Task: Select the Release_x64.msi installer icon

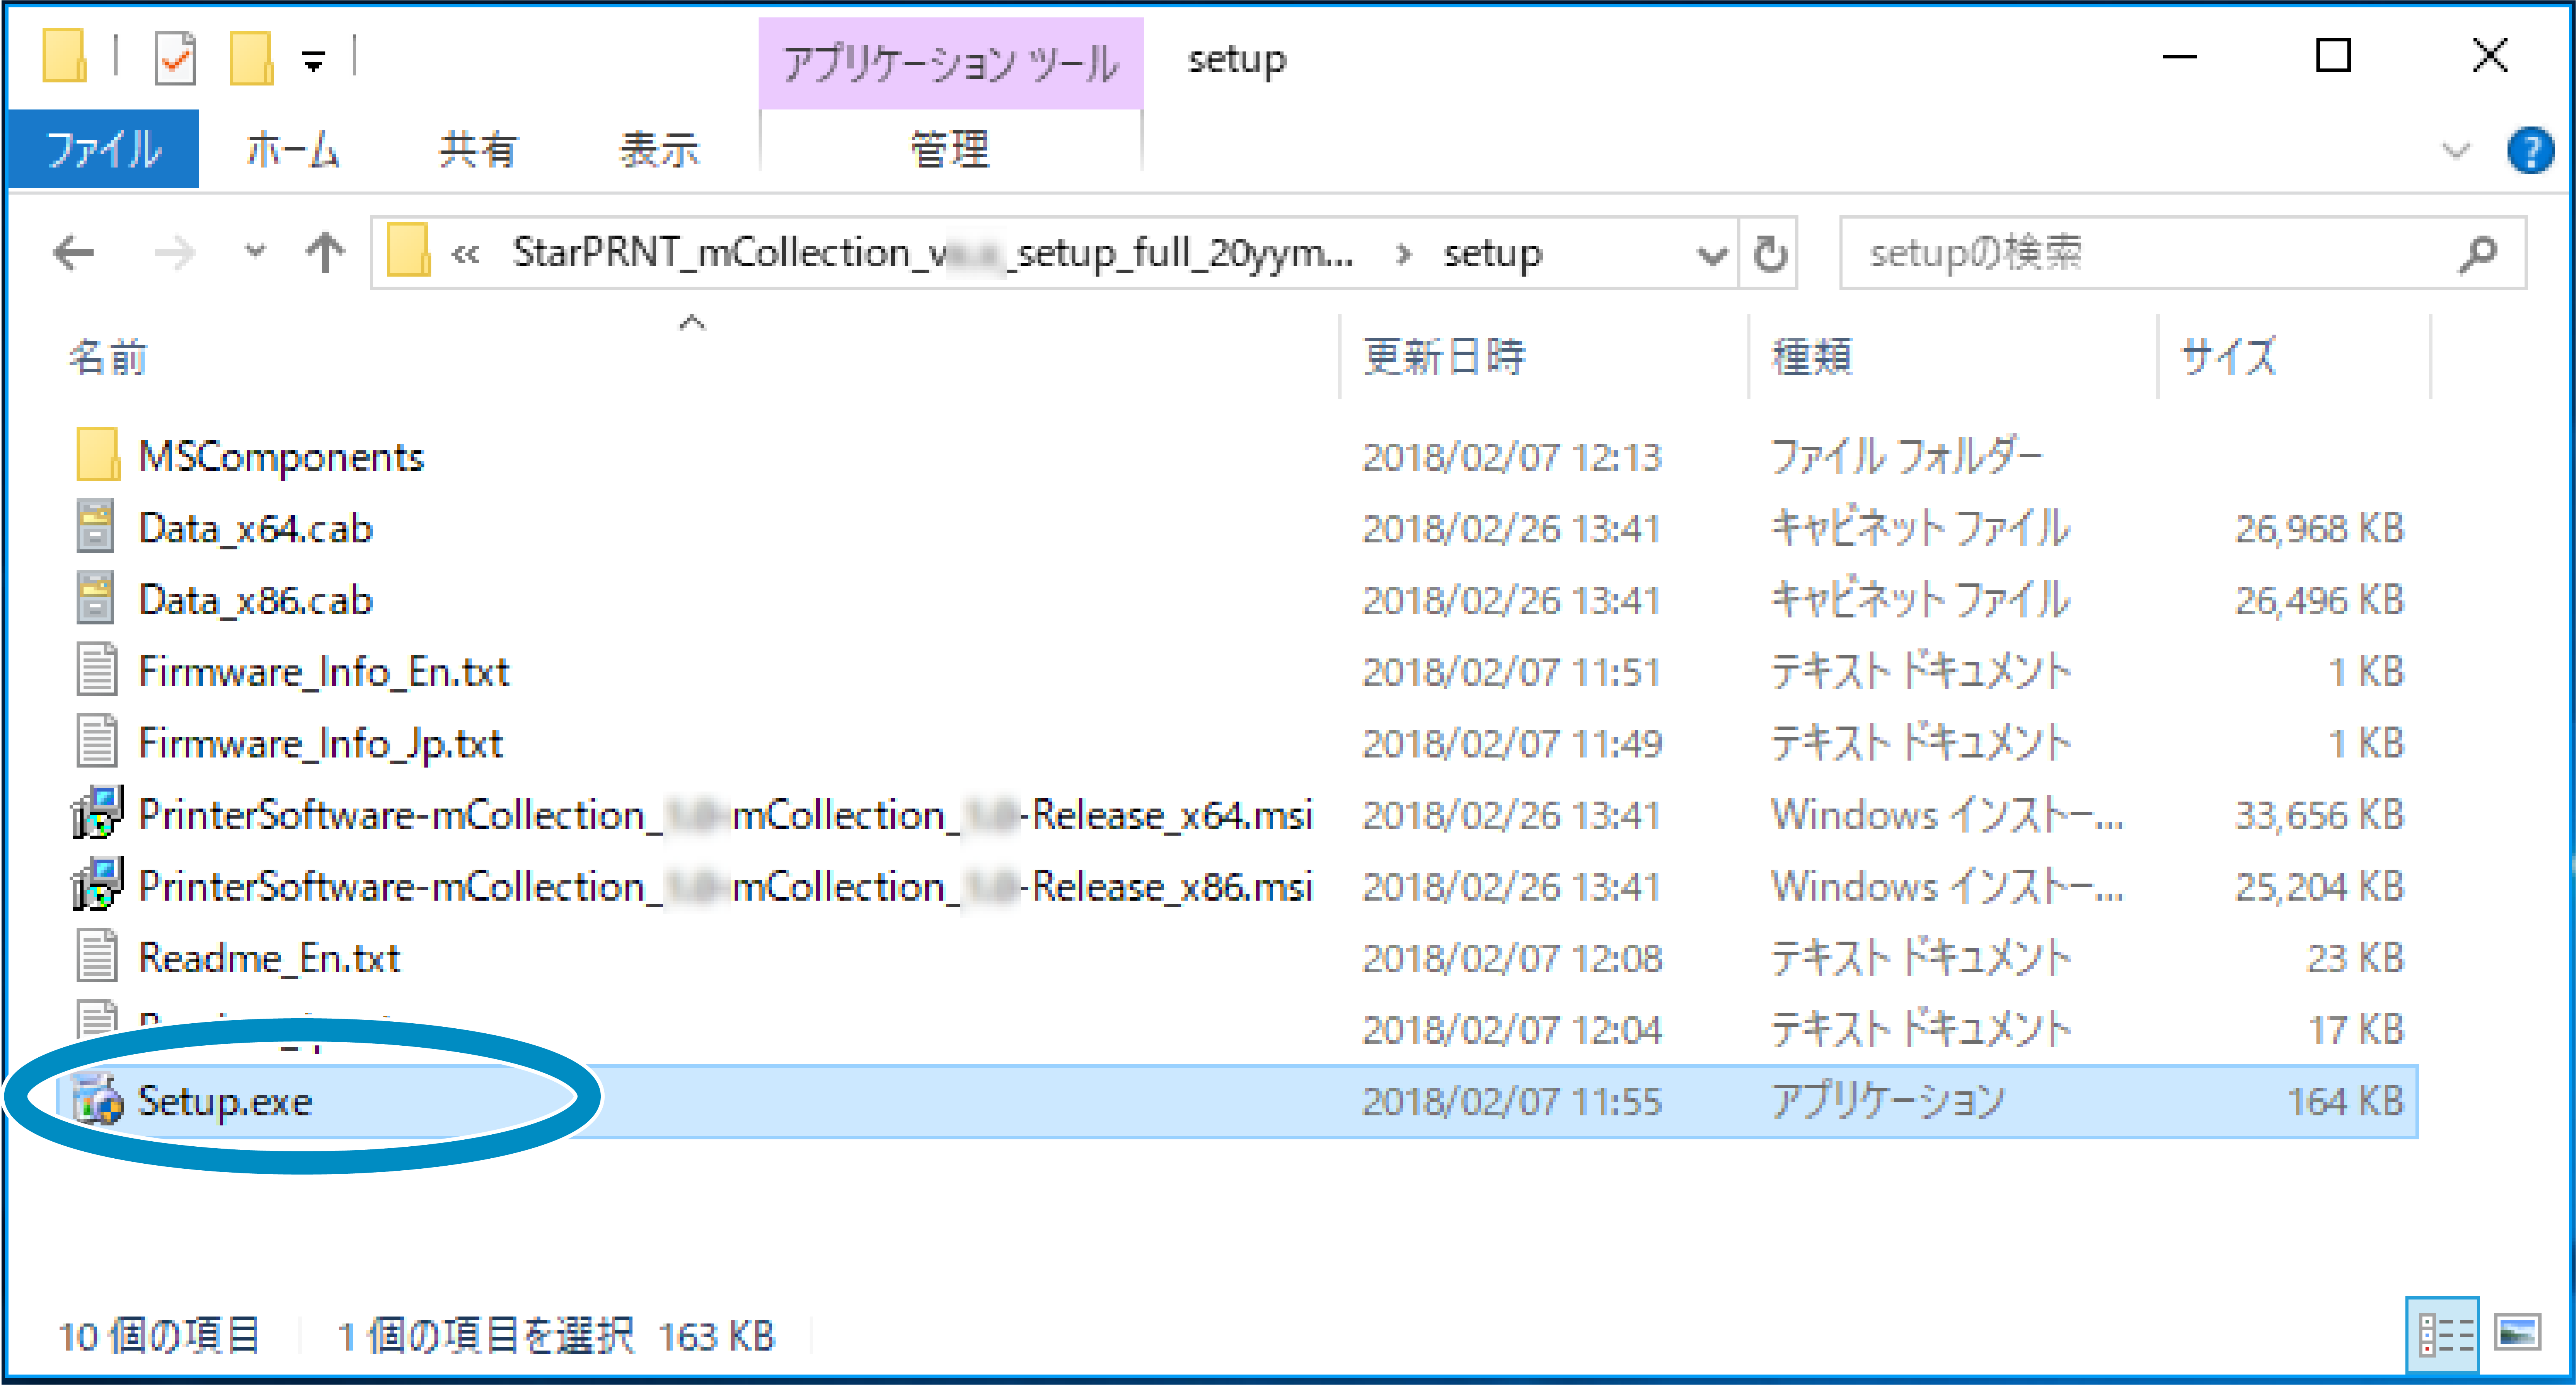Action: pyautogui.click(x=97, y=813)
